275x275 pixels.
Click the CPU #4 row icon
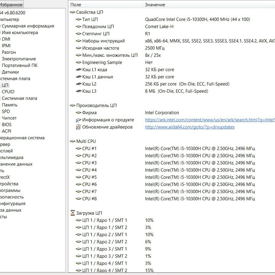coord(78,170)
